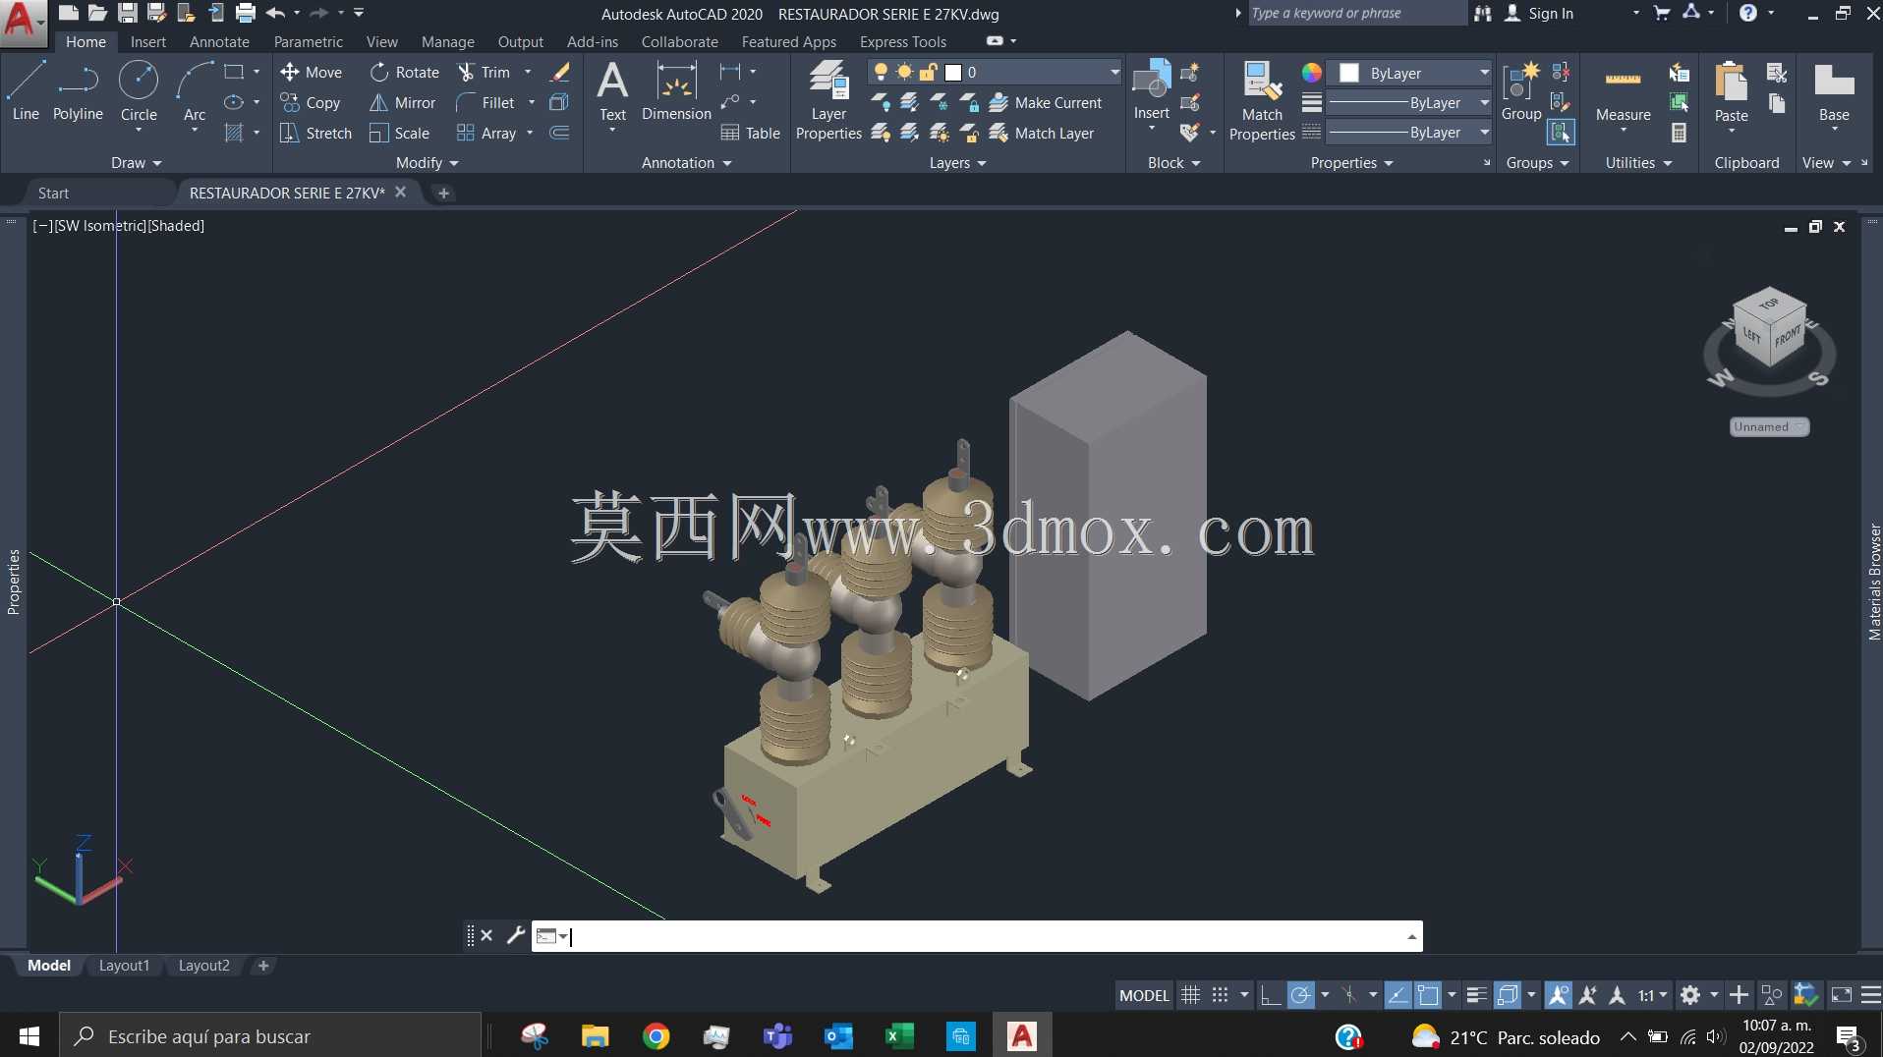The height and width of the screenshot is (1057, 1883).
Task: Switch to the Parametric tab
Action: [308, 41]
